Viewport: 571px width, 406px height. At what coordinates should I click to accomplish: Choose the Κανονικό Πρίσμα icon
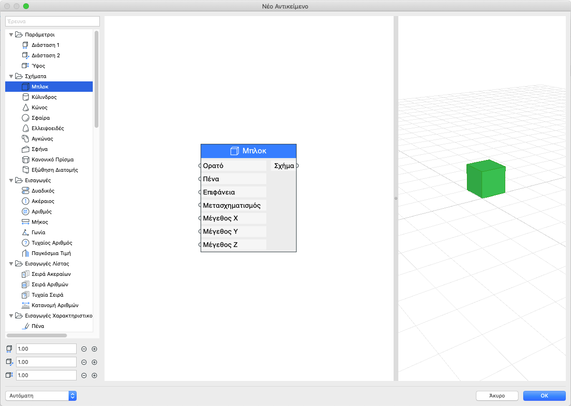[x=26, y=159]
